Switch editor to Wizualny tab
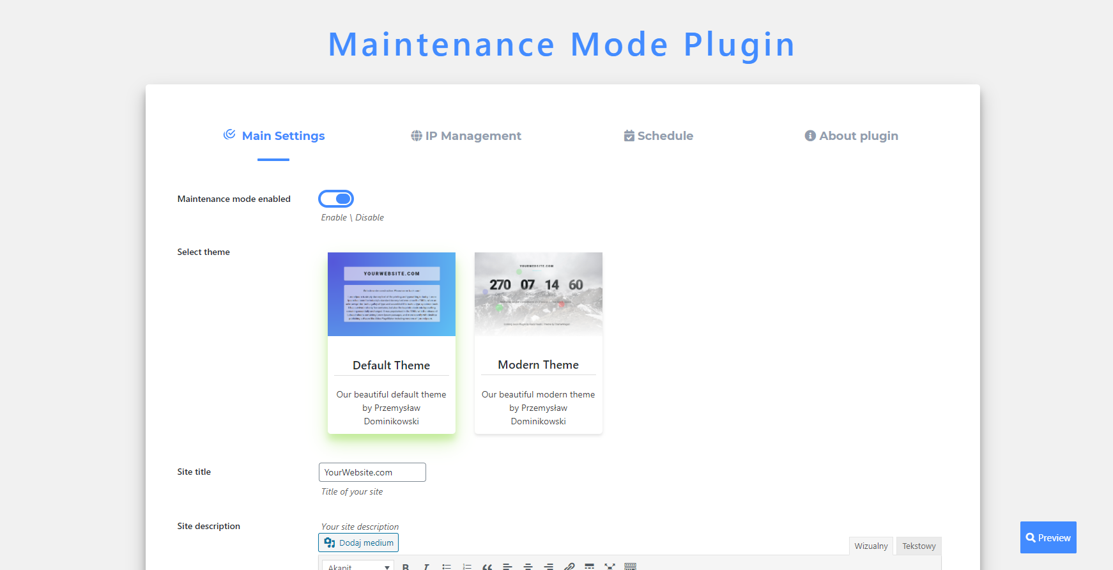This screenshot has height=570, width=1113. 871,546
